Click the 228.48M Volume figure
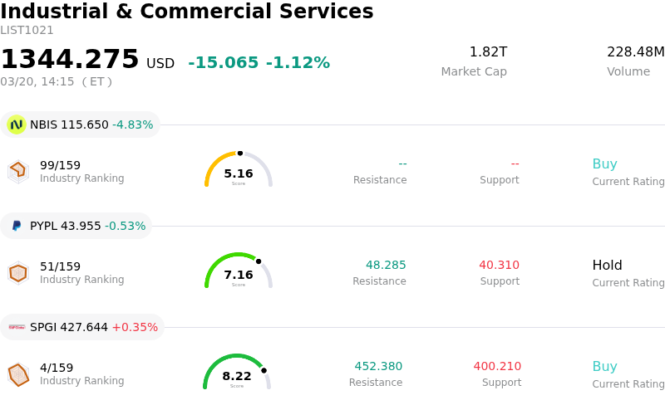 click(x=635, y=52)
